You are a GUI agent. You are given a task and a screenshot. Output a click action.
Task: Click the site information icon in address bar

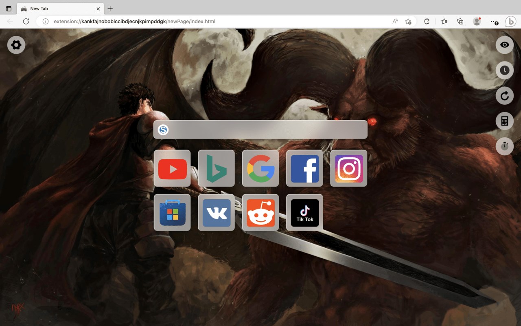click(x=46, y=22)
